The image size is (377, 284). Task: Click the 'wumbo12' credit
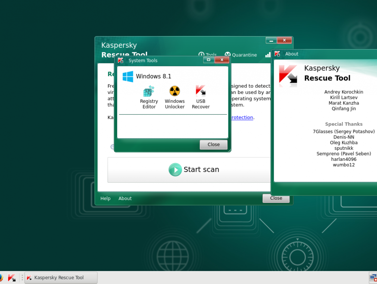343,165
